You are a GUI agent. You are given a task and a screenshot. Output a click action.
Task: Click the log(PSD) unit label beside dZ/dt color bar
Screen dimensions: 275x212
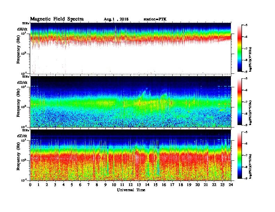[x=251, y=166]
